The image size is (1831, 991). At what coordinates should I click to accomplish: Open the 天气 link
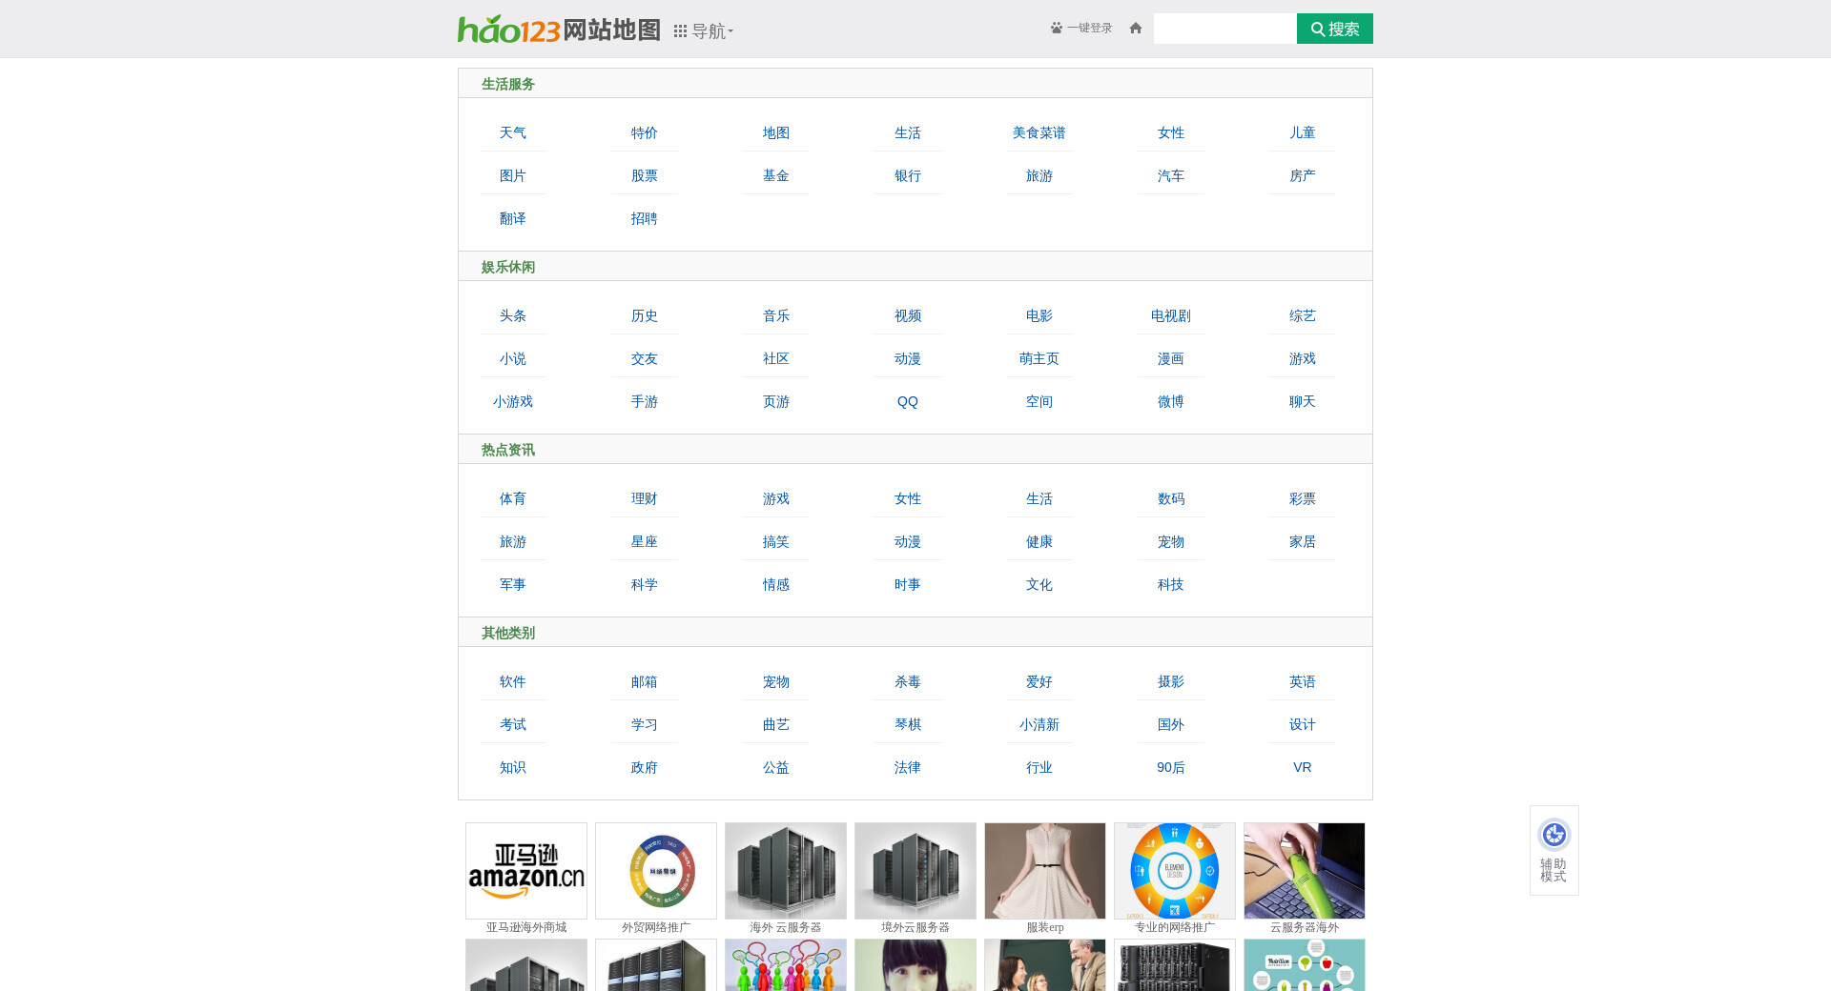(x=513, y=133)
